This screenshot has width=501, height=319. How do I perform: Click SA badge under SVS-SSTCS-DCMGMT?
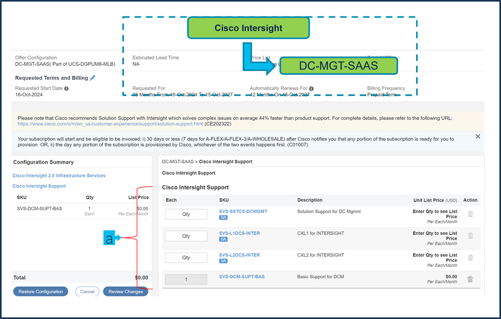223,218
